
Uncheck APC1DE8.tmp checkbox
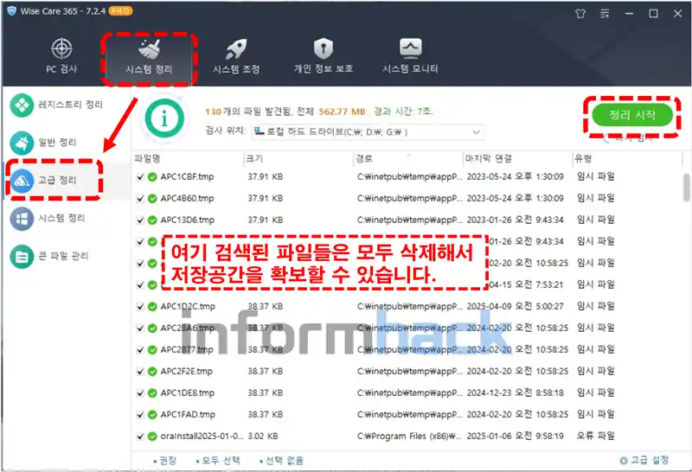point(140,393)
